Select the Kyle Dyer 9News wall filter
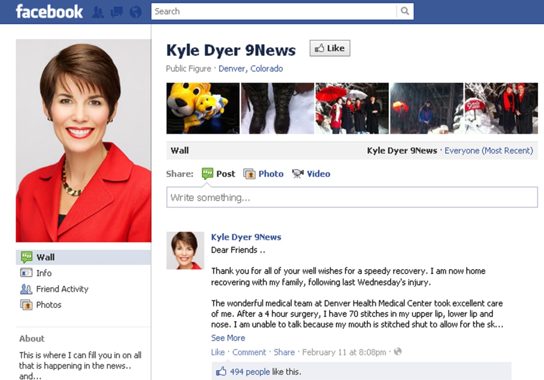The height and width of the screenshot is (380, 544). [x=402, y=150]
